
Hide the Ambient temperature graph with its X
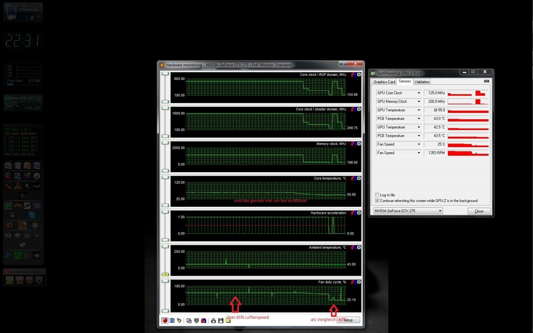(359, 247)
